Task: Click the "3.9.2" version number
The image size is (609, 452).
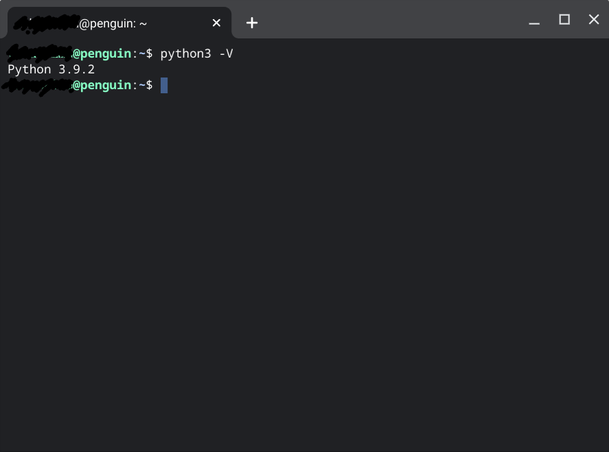Action: pos(77,69)
